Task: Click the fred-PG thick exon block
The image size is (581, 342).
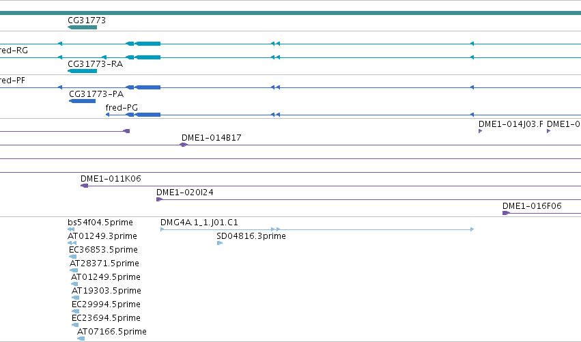Action: [147, 115]
